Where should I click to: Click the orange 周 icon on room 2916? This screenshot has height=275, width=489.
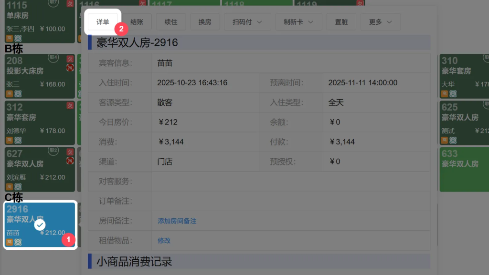tap(10, 242)
